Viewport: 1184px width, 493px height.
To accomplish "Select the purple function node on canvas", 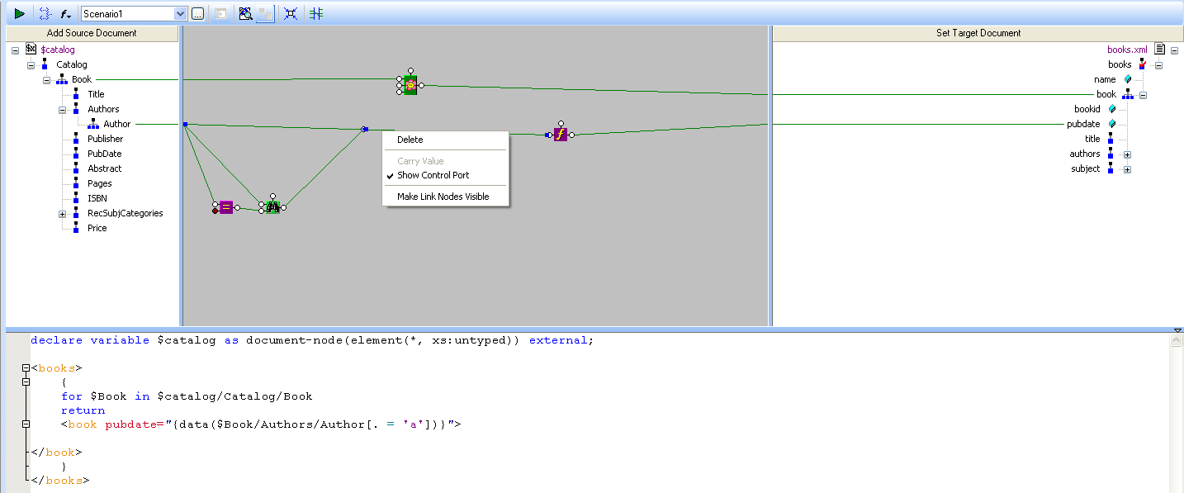I will (x=561, y=135).
